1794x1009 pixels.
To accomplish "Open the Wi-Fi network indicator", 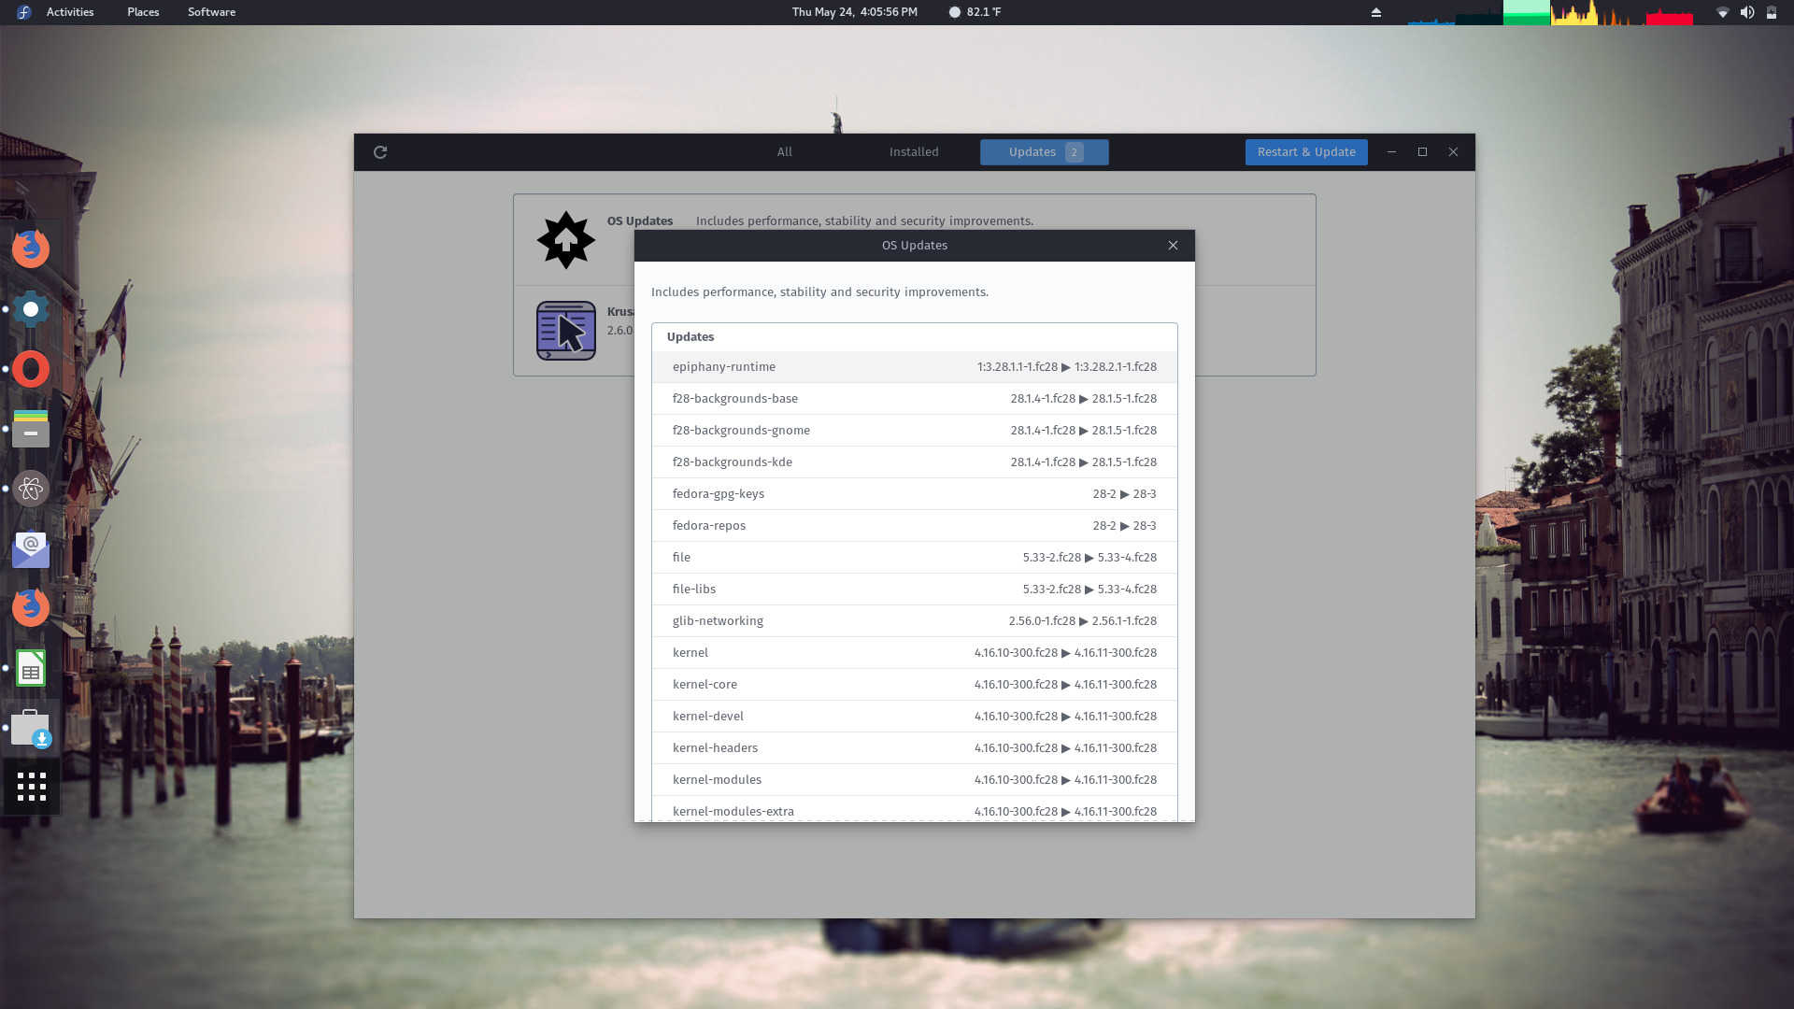I will [1722, 12].
